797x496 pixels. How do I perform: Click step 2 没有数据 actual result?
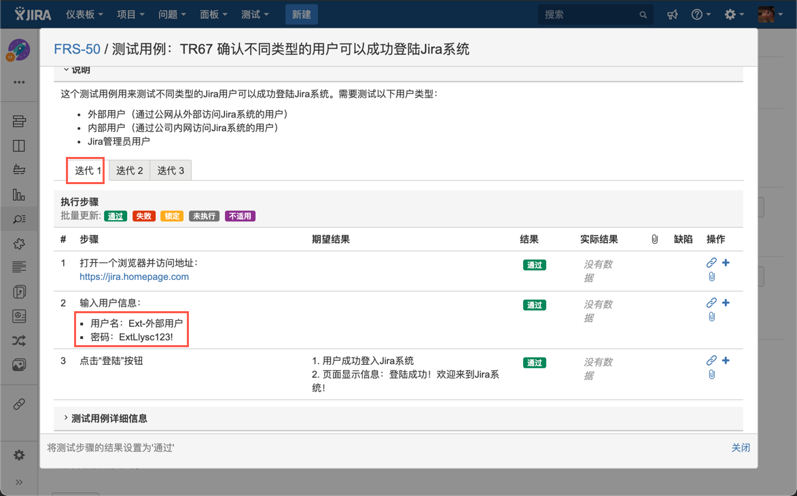(x=598, y=311)
